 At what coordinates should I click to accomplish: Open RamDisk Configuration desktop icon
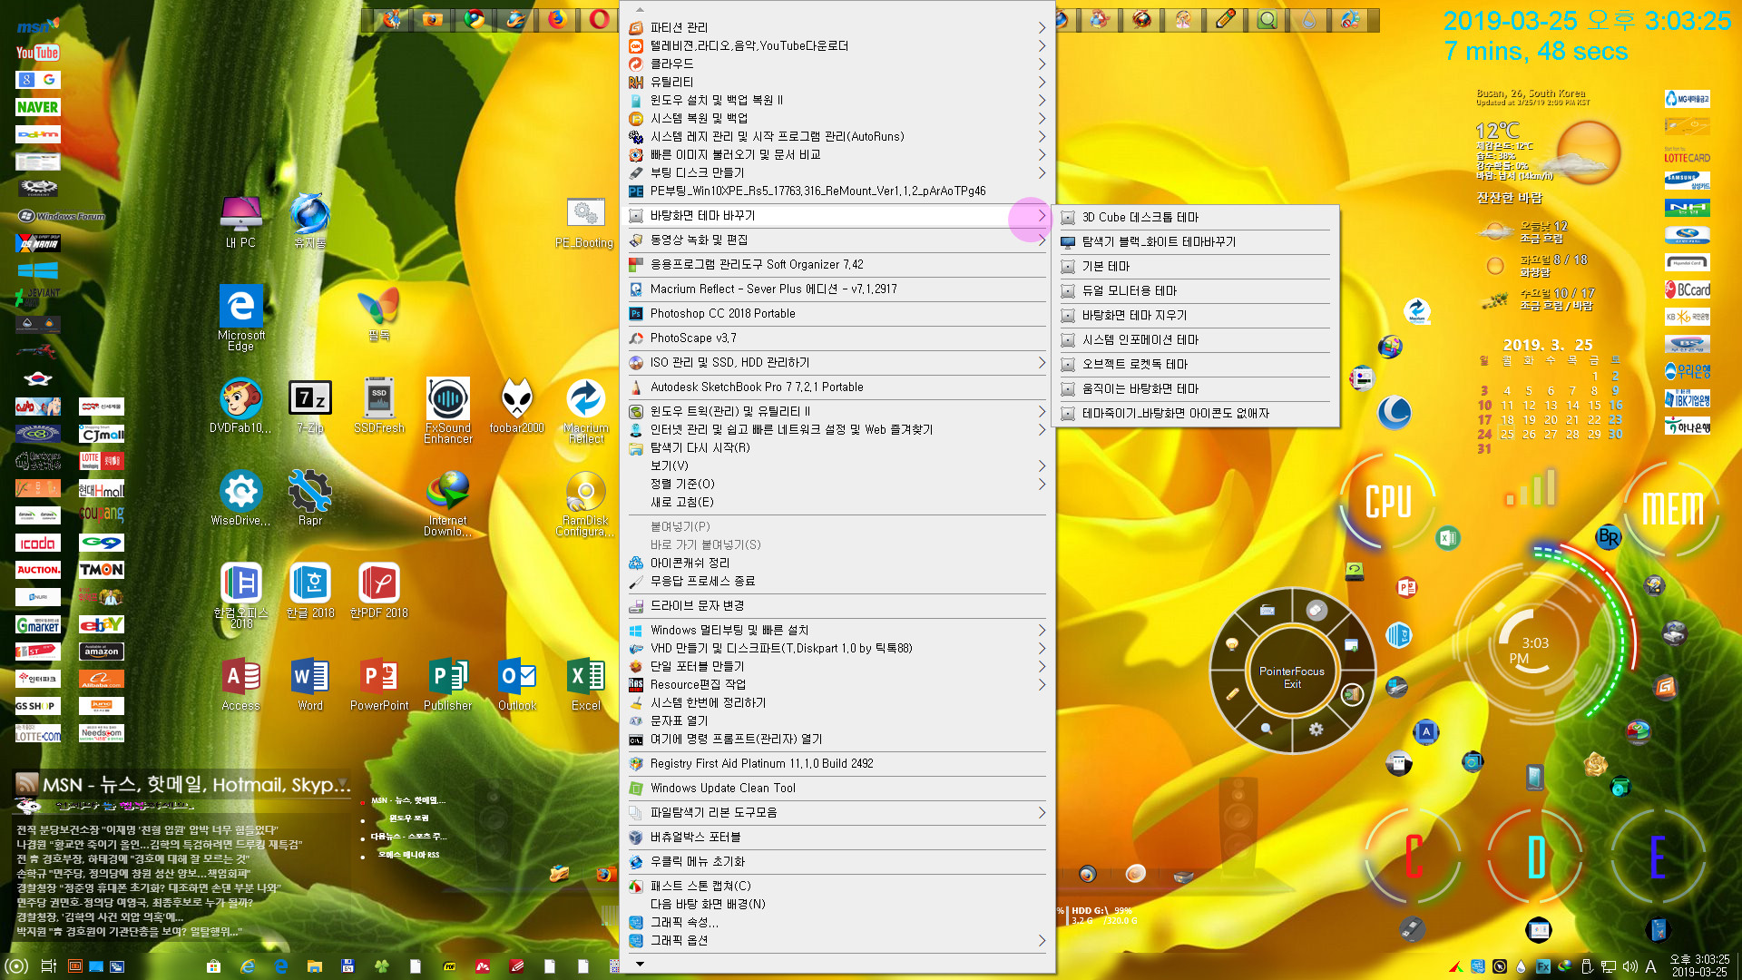click(x=585, y=504)
